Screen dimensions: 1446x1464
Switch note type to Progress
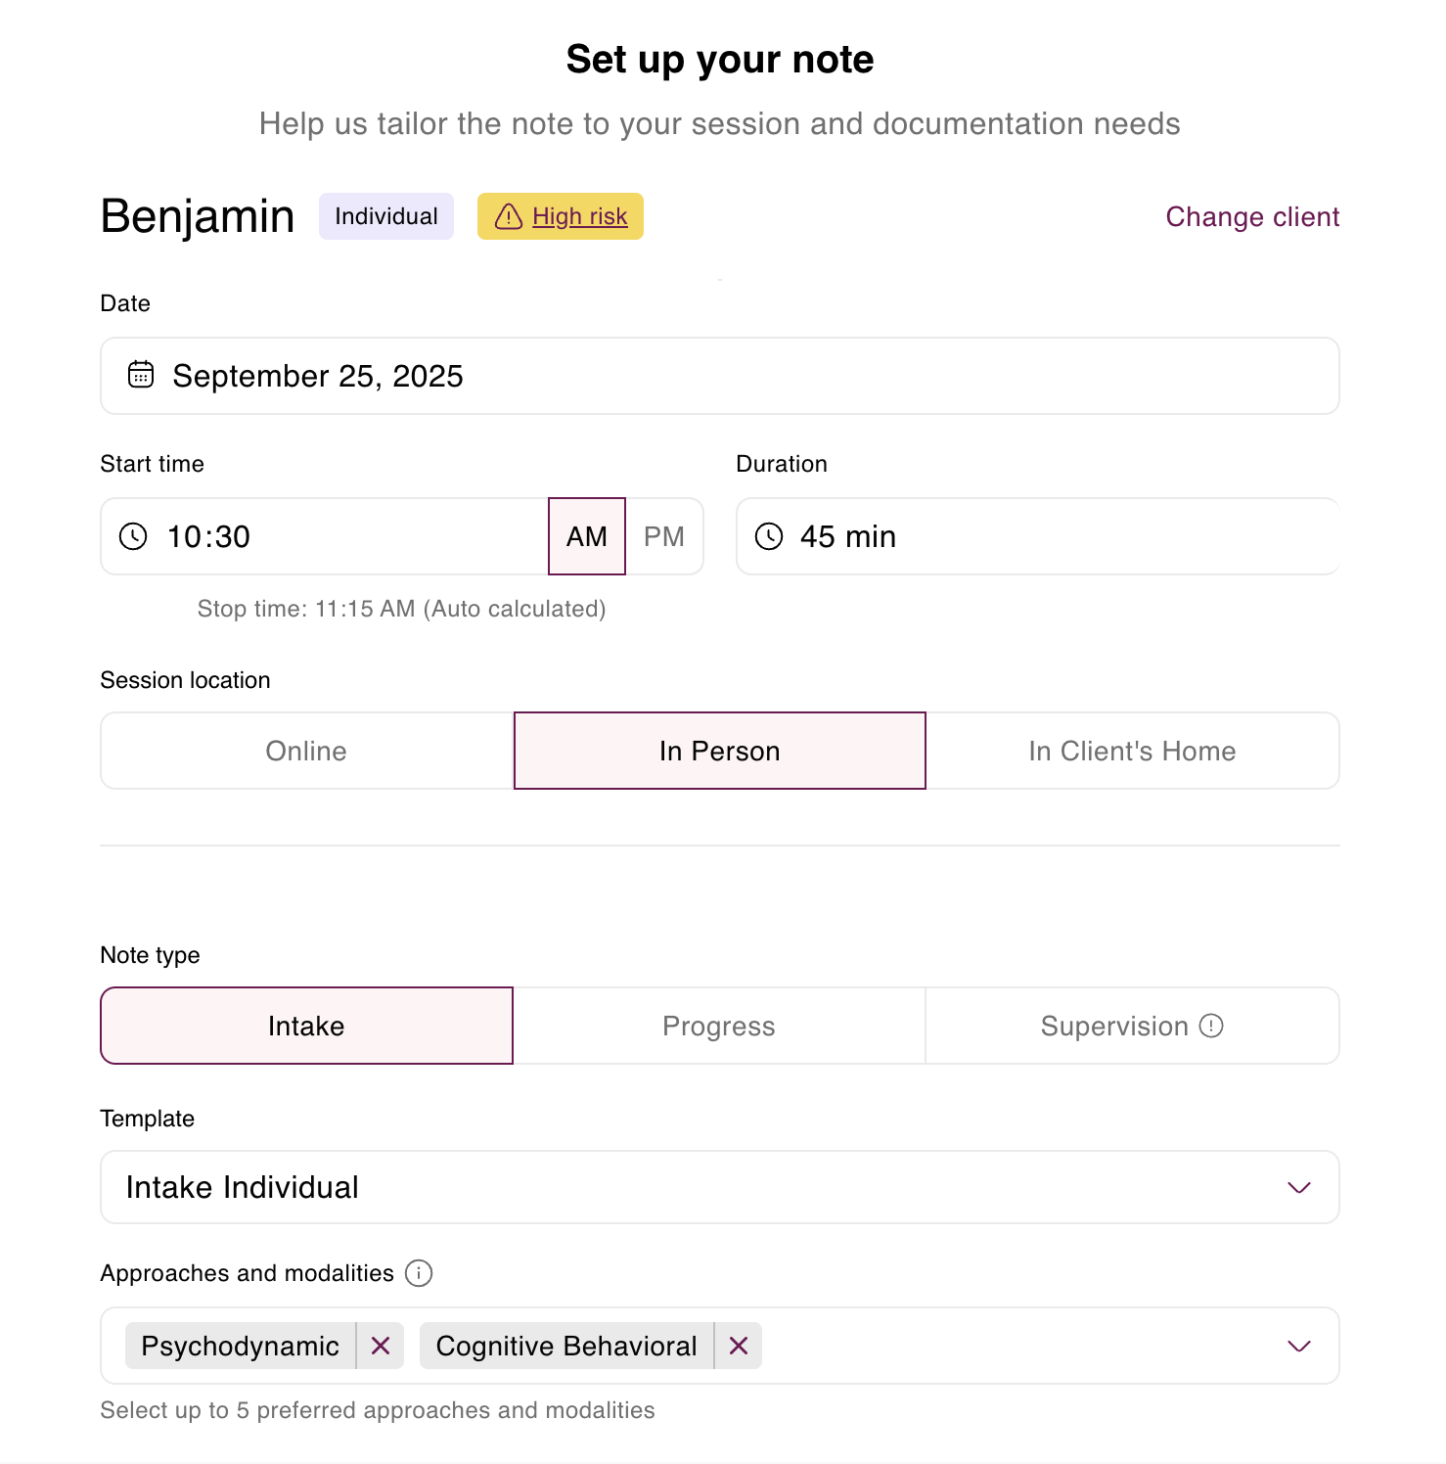click(x=719, y=1026)
